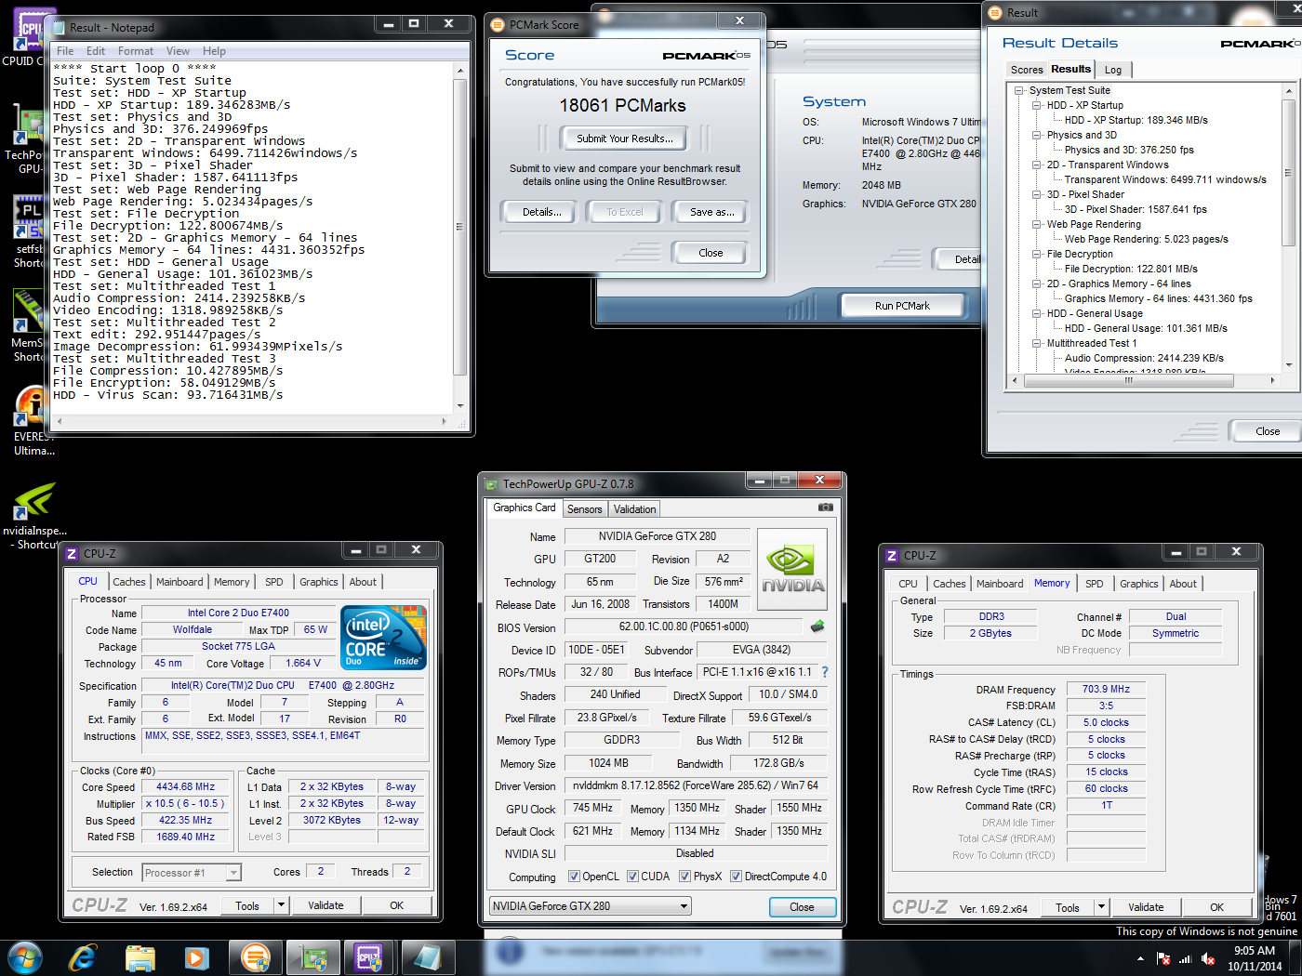The width and height of the screenshot is (1302, 976).
Task: Click the muted volume tray icon
Action: point(1208,958)
